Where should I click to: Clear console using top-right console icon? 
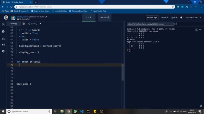click(200, 30)
